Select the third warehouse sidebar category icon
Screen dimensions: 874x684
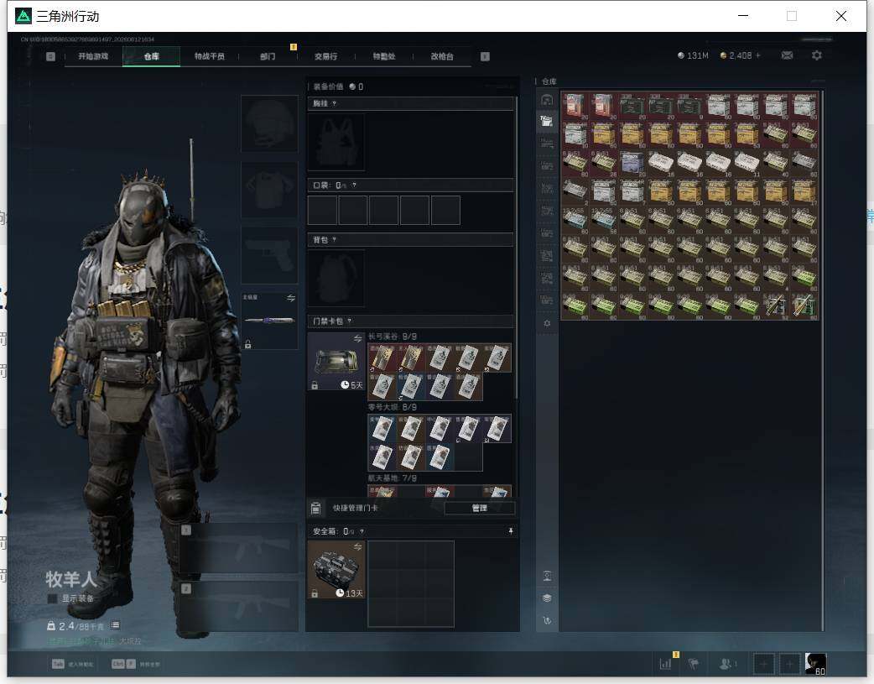pos(547,144)
